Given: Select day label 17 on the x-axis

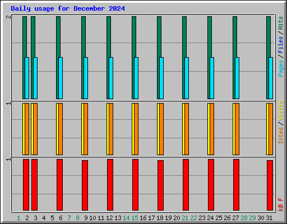Looking at the screenshot, I should 151,218.
